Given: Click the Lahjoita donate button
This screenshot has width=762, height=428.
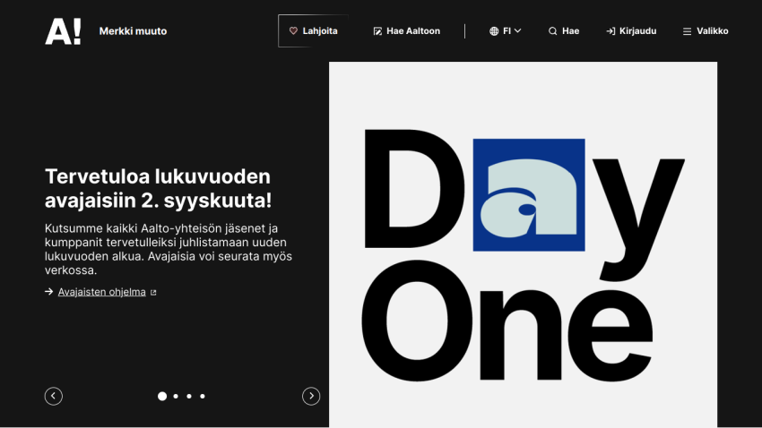Looking at the screenshot, I should [314, 31].
